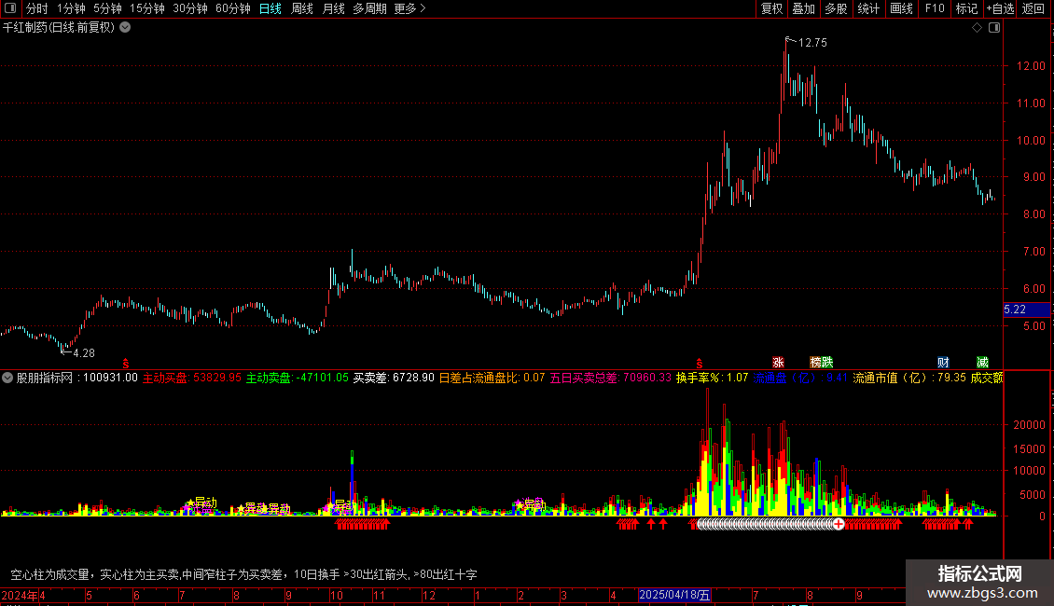
Task: Click the 买卖差 value readout
Action: (x=394, y=378)
